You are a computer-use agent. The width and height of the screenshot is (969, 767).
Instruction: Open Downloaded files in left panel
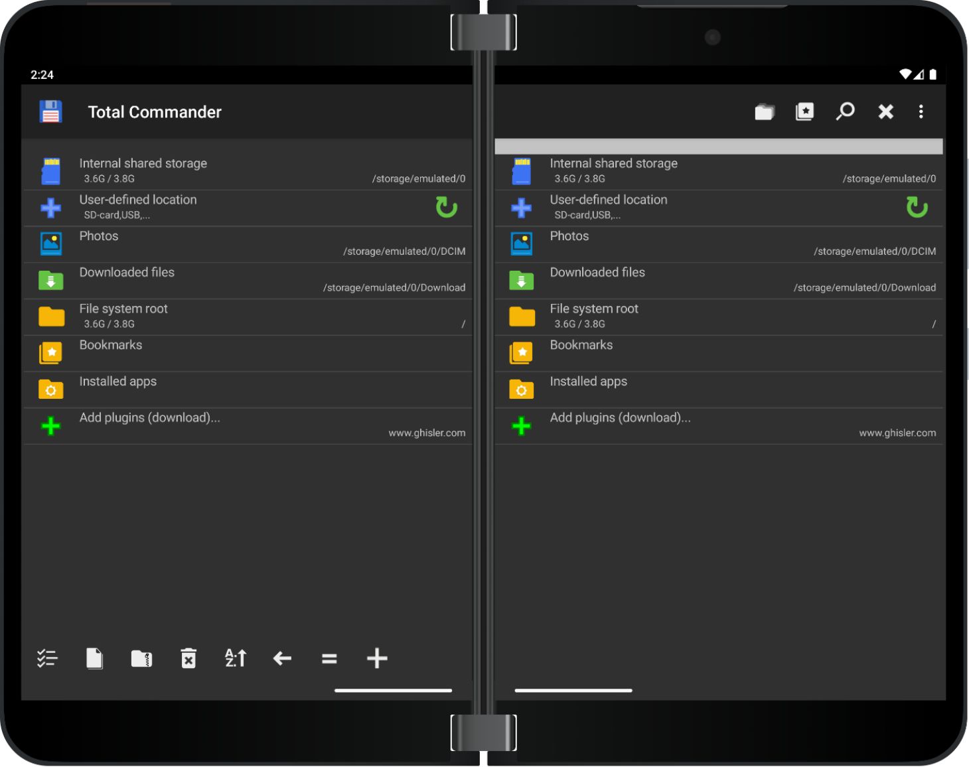pos(248,281)
